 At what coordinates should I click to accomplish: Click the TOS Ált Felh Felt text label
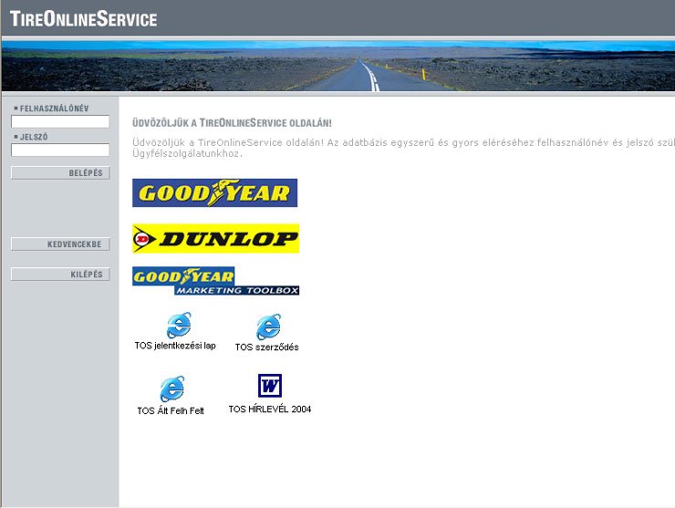171,410
